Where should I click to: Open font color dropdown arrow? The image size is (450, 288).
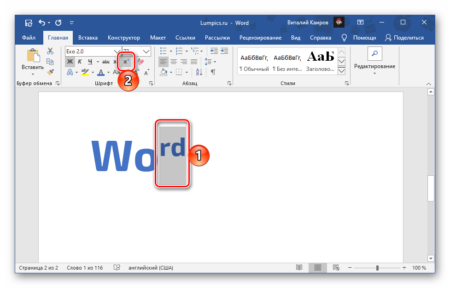(x=109, y=72)
